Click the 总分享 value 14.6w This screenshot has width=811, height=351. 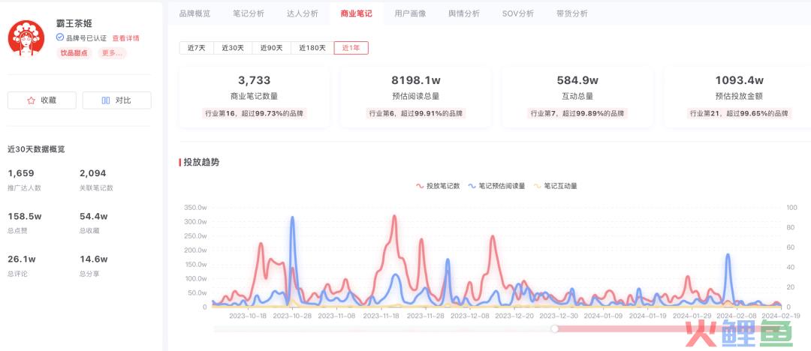coord(94,259)
